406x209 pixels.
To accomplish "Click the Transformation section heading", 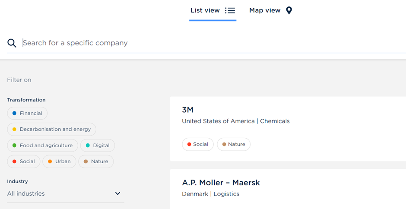I will pyautogui.click(x=26, y=100).
